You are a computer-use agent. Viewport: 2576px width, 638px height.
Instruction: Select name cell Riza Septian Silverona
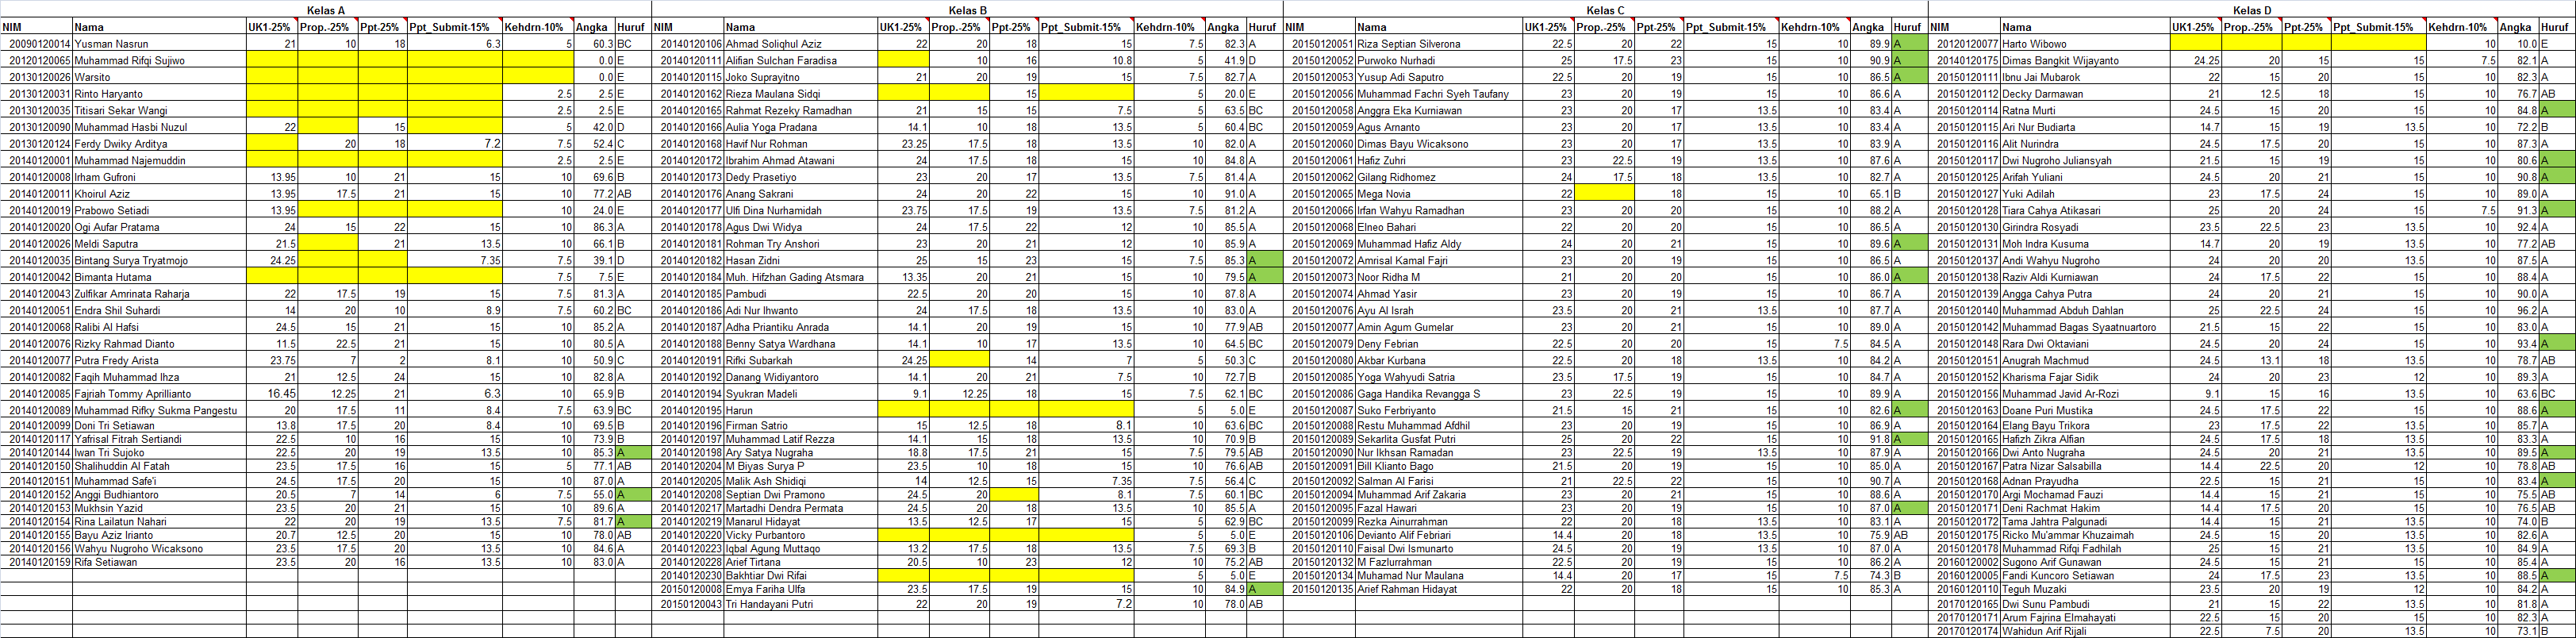pos(1439,44)
